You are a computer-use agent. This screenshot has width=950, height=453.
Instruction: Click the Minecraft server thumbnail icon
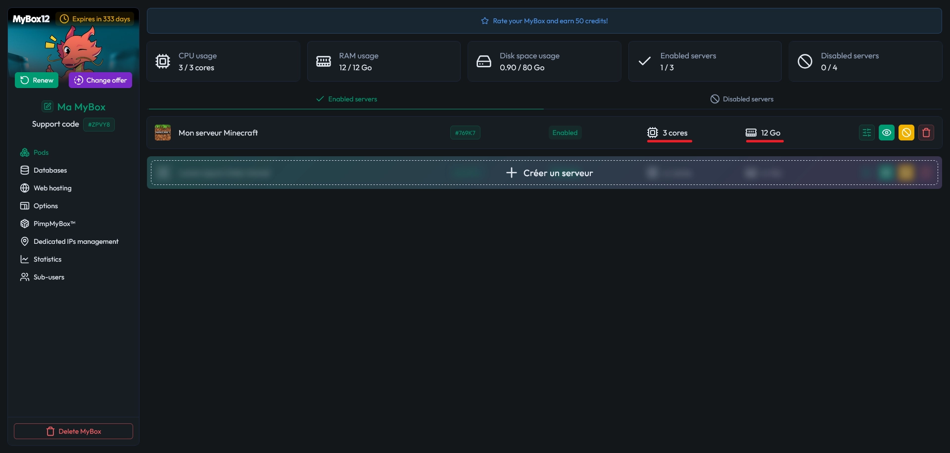(163, 133)
